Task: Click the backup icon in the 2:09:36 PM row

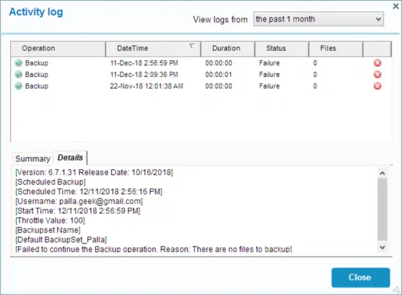Action: pos(19,74)
